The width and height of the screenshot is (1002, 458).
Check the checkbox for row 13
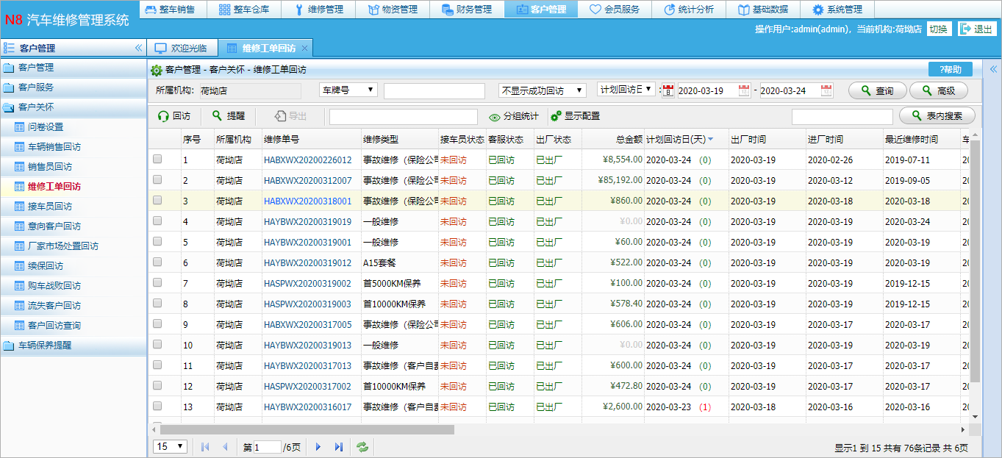click(x=157, y=406)
